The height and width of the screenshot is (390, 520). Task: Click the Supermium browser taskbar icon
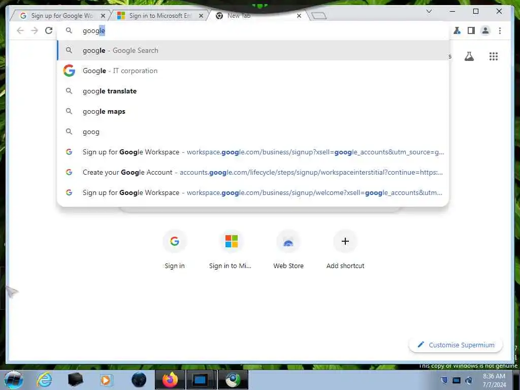click(233, 380)
